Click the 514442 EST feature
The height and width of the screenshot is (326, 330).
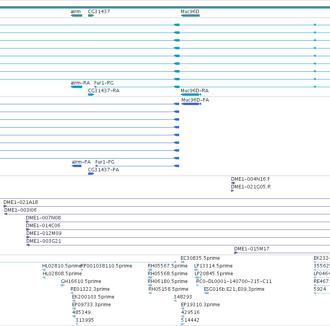click(183, 324)
